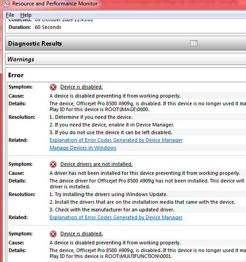Click the 'ROOT\IMAGE\0000' Play ID line
The height and width of the screenshot is (262, 246).
coord(100,109)
